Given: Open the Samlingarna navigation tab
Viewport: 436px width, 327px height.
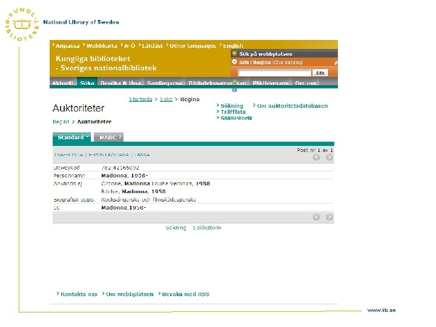Looking at the screenshot, I should 165,83.
